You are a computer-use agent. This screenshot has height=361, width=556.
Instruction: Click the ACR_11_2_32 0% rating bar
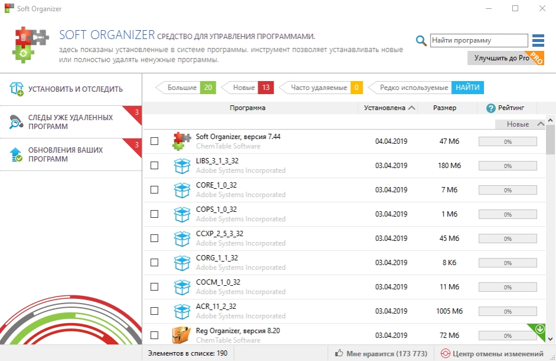tap(508, 311)
